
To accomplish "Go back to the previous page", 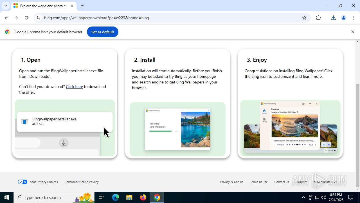I will tap(6, 18).
